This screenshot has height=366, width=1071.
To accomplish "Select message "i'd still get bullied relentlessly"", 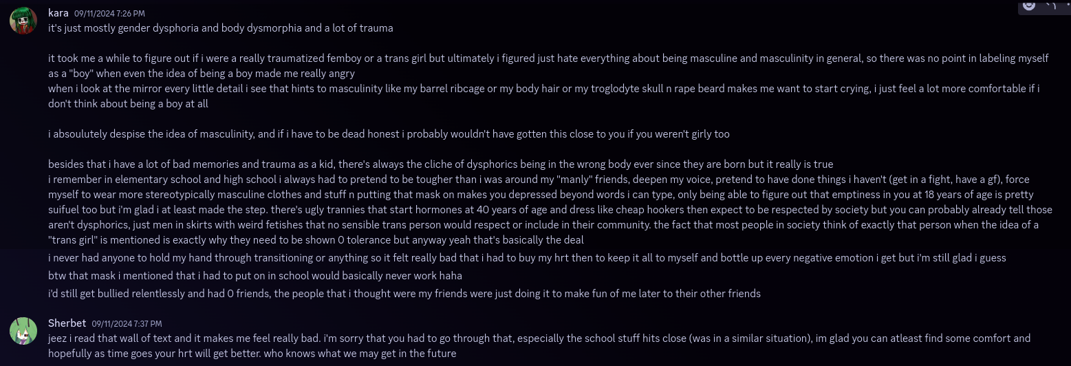I will (x=404, y=294).
